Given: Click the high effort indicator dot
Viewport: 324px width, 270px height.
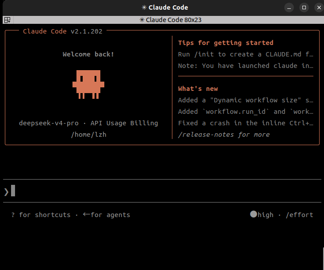Looking at the screenshot, I should tap(253, 214).
